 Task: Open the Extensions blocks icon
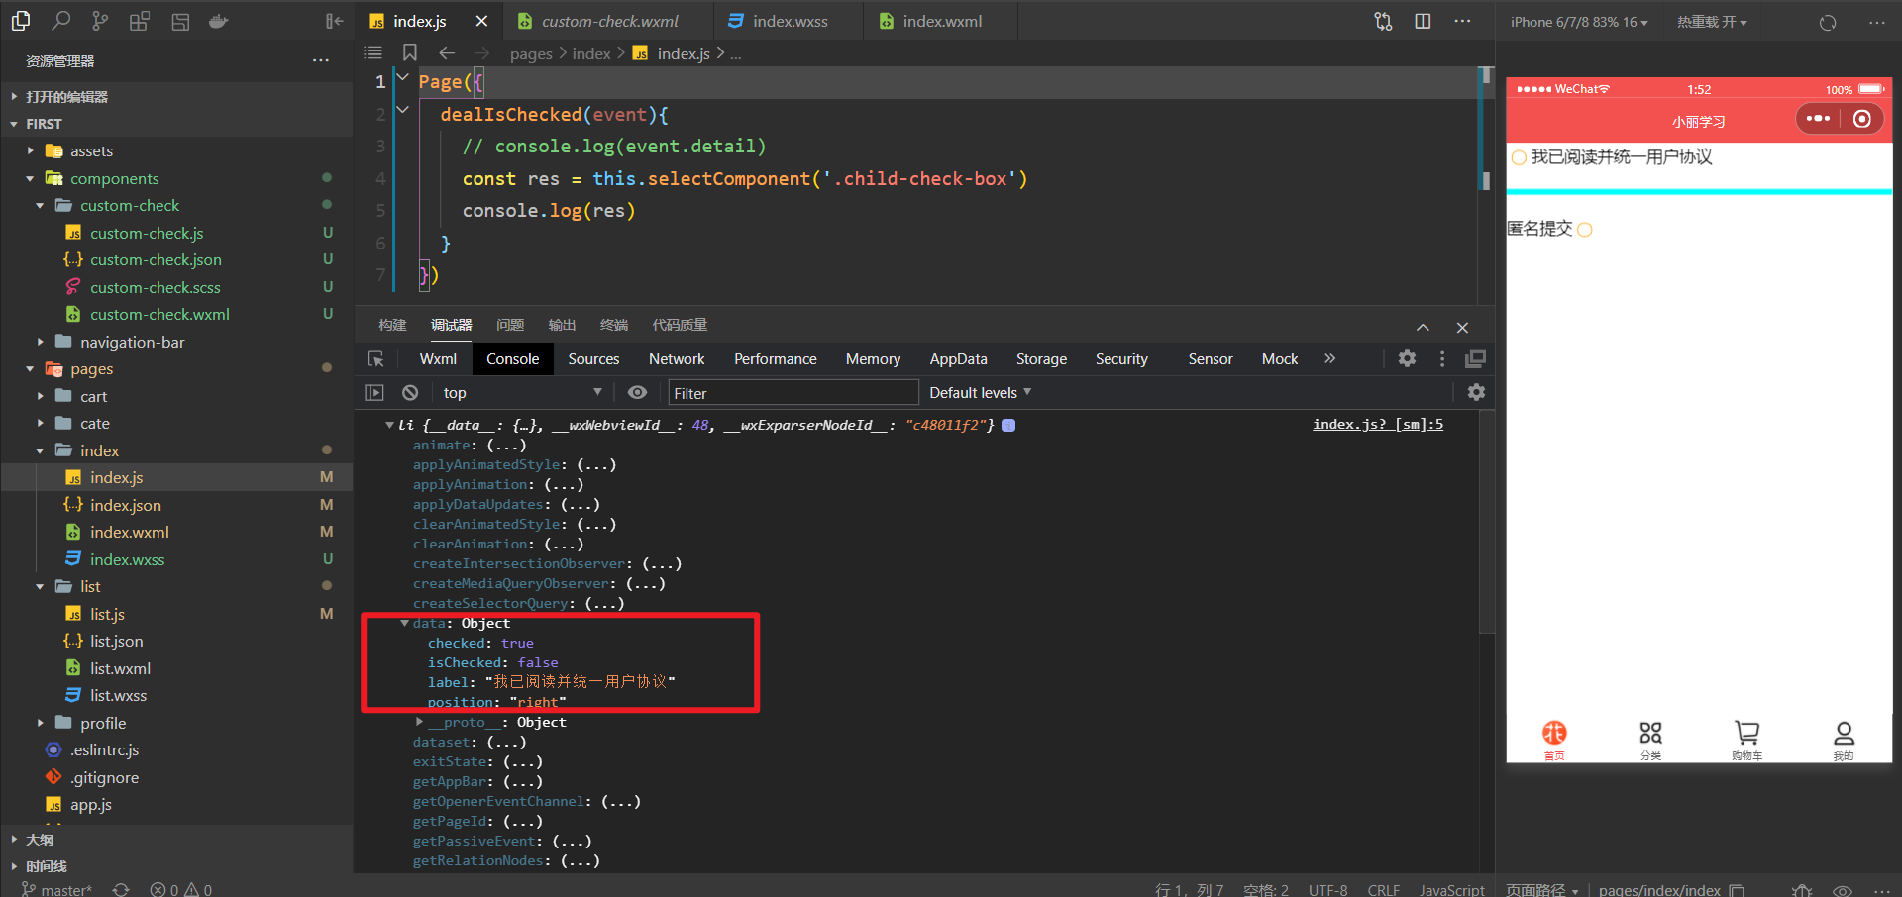140,21
